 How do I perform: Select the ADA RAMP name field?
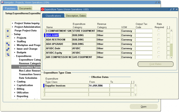coord(59,35)
